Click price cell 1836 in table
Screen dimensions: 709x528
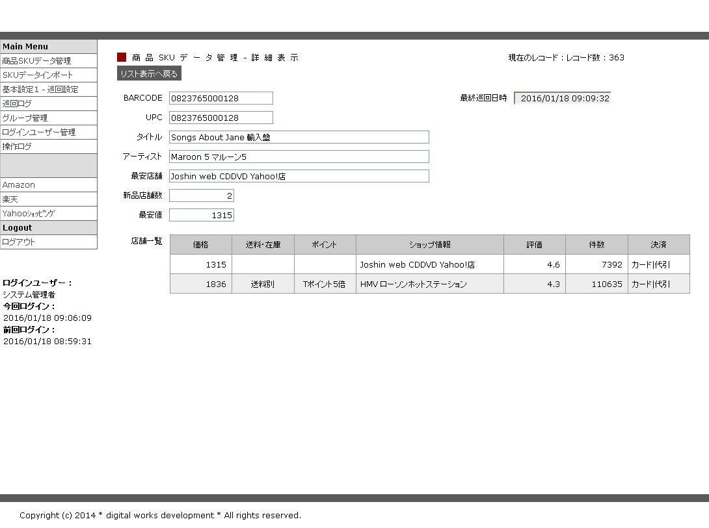tap(201, 284)
